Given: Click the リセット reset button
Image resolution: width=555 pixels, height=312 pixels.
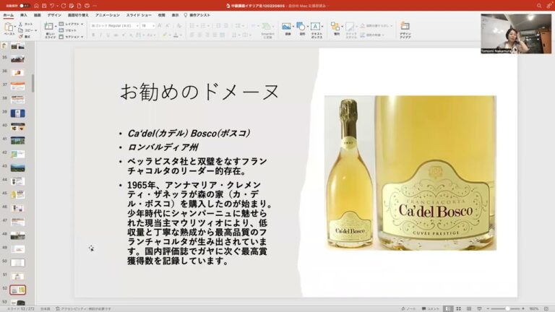Looking at the screenshot, I should (68, 30).
